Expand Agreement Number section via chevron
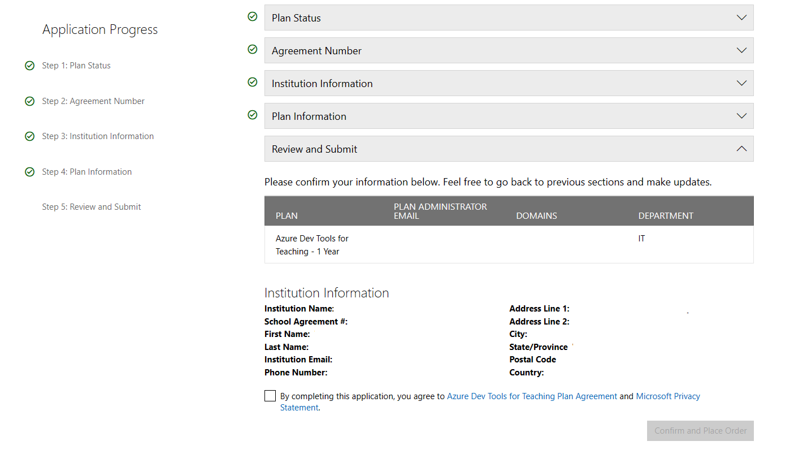Viewport: 807px width, 454px height. pyautogui.click(x=742, y=50)
